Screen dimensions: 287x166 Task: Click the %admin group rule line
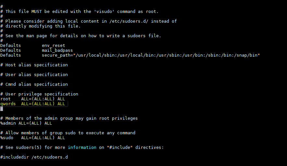(x=26, y=123)
